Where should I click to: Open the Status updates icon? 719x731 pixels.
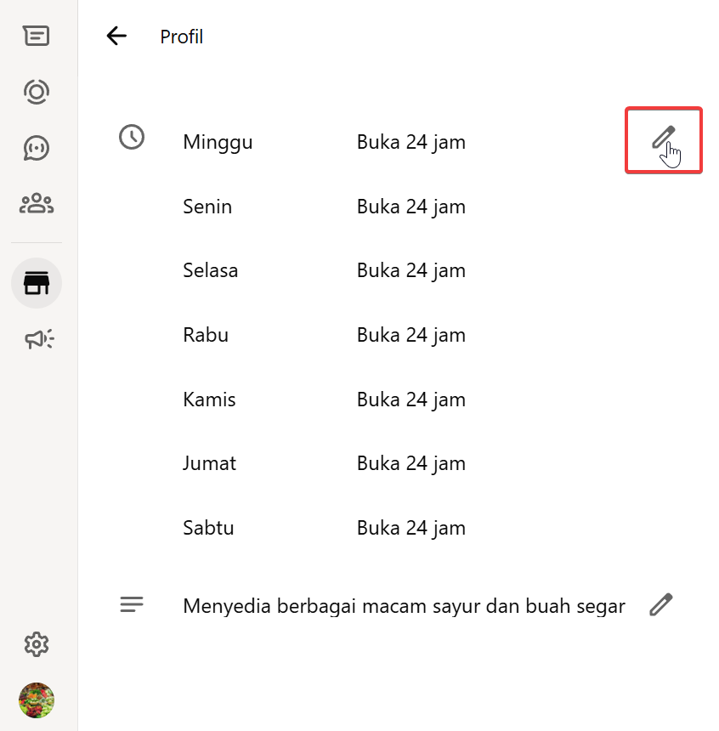tap(37, 92)
